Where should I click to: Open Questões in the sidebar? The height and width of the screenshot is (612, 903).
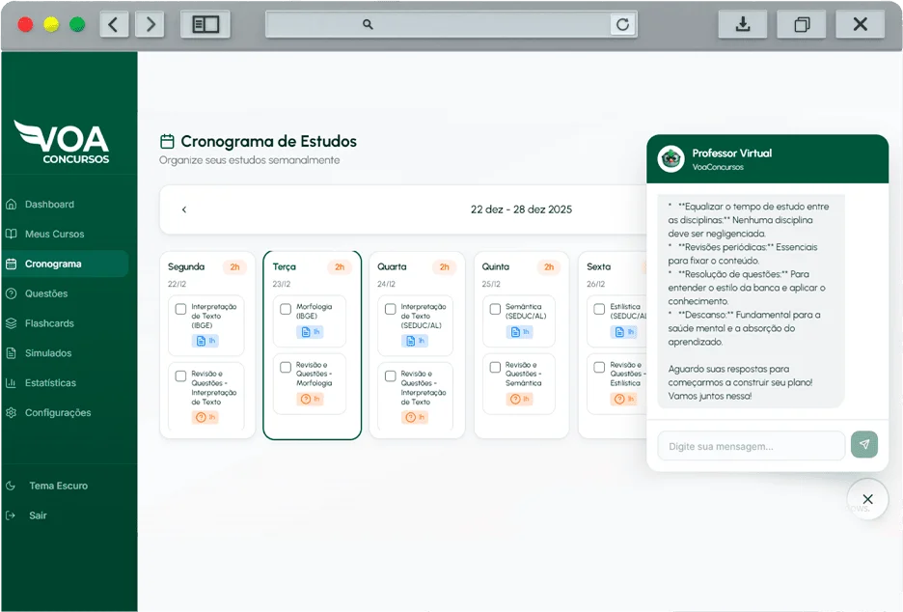46,293
